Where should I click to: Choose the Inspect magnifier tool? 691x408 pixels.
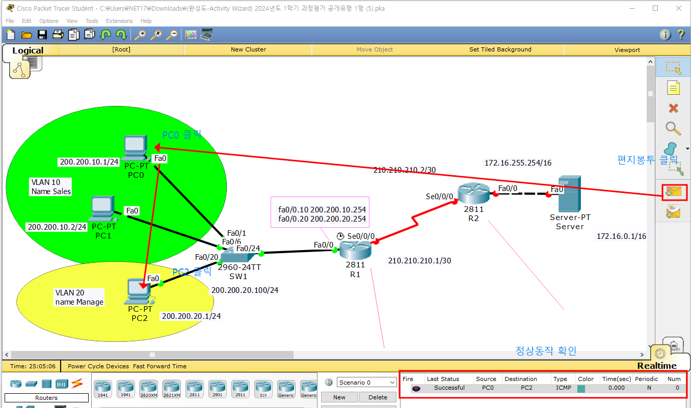673,128
